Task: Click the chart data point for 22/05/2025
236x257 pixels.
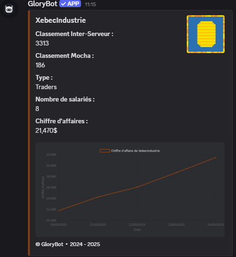Action: 137,187
